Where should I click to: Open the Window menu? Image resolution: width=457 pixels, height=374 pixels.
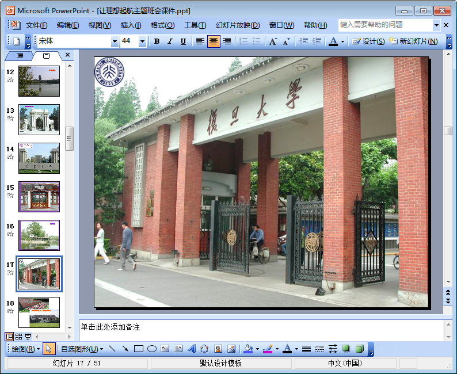(x=281, y=25)
